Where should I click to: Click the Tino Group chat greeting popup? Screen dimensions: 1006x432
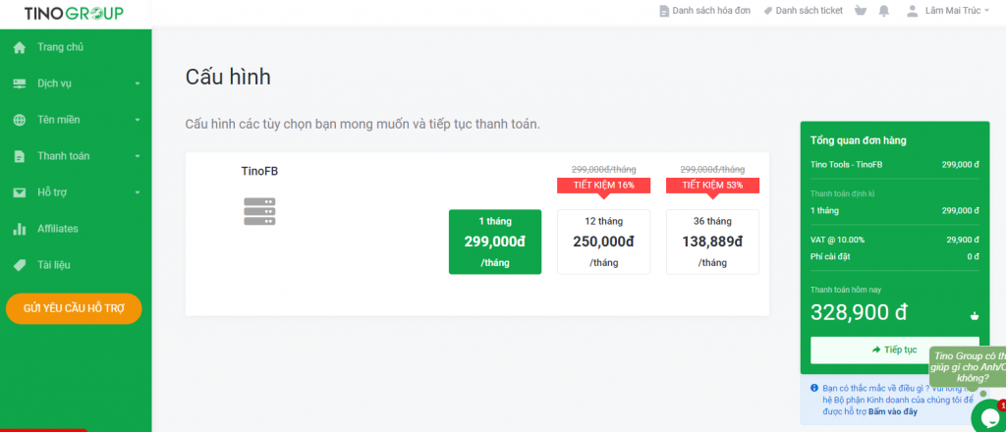(x=968, y=367)
